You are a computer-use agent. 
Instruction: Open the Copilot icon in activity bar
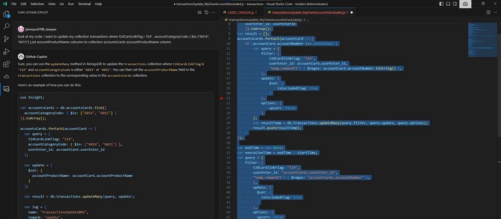click(6, 77)
